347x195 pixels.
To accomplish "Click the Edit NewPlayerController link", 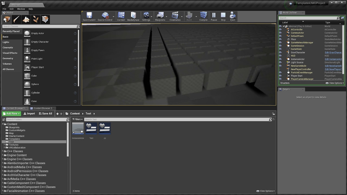I will point(333,69).
